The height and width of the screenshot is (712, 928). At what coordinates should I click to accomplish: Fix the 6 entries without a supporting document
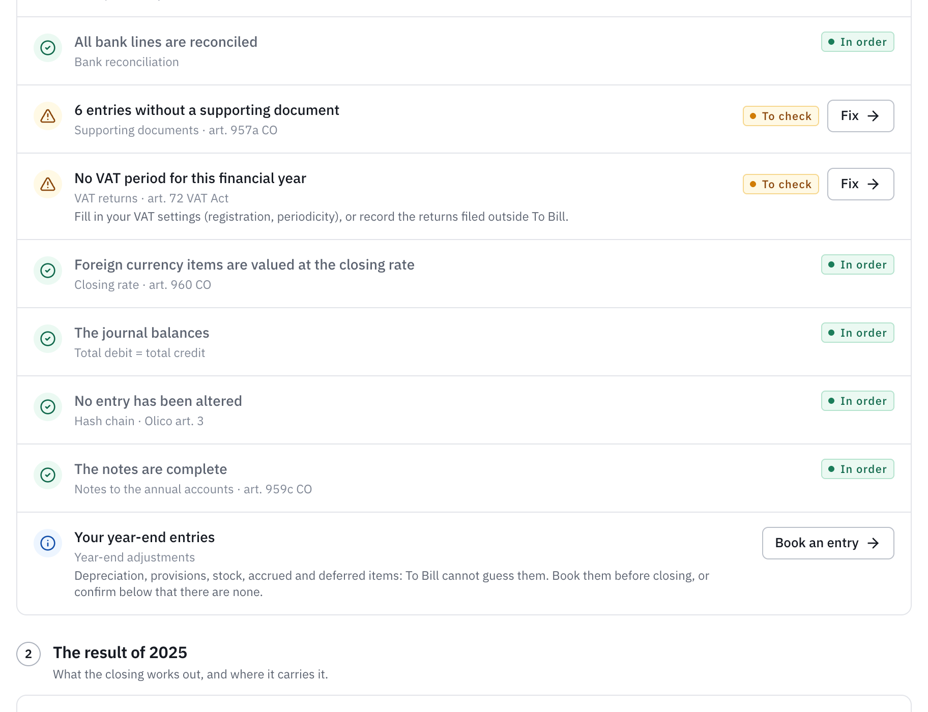point(860,116)
